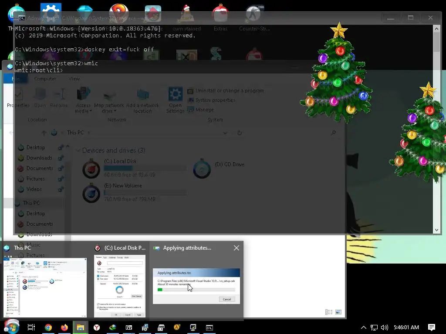This screenshot has width=446, height=334.
Task: Select the (C:) Local Disk Properties preview
Action: tap(119, 286)
